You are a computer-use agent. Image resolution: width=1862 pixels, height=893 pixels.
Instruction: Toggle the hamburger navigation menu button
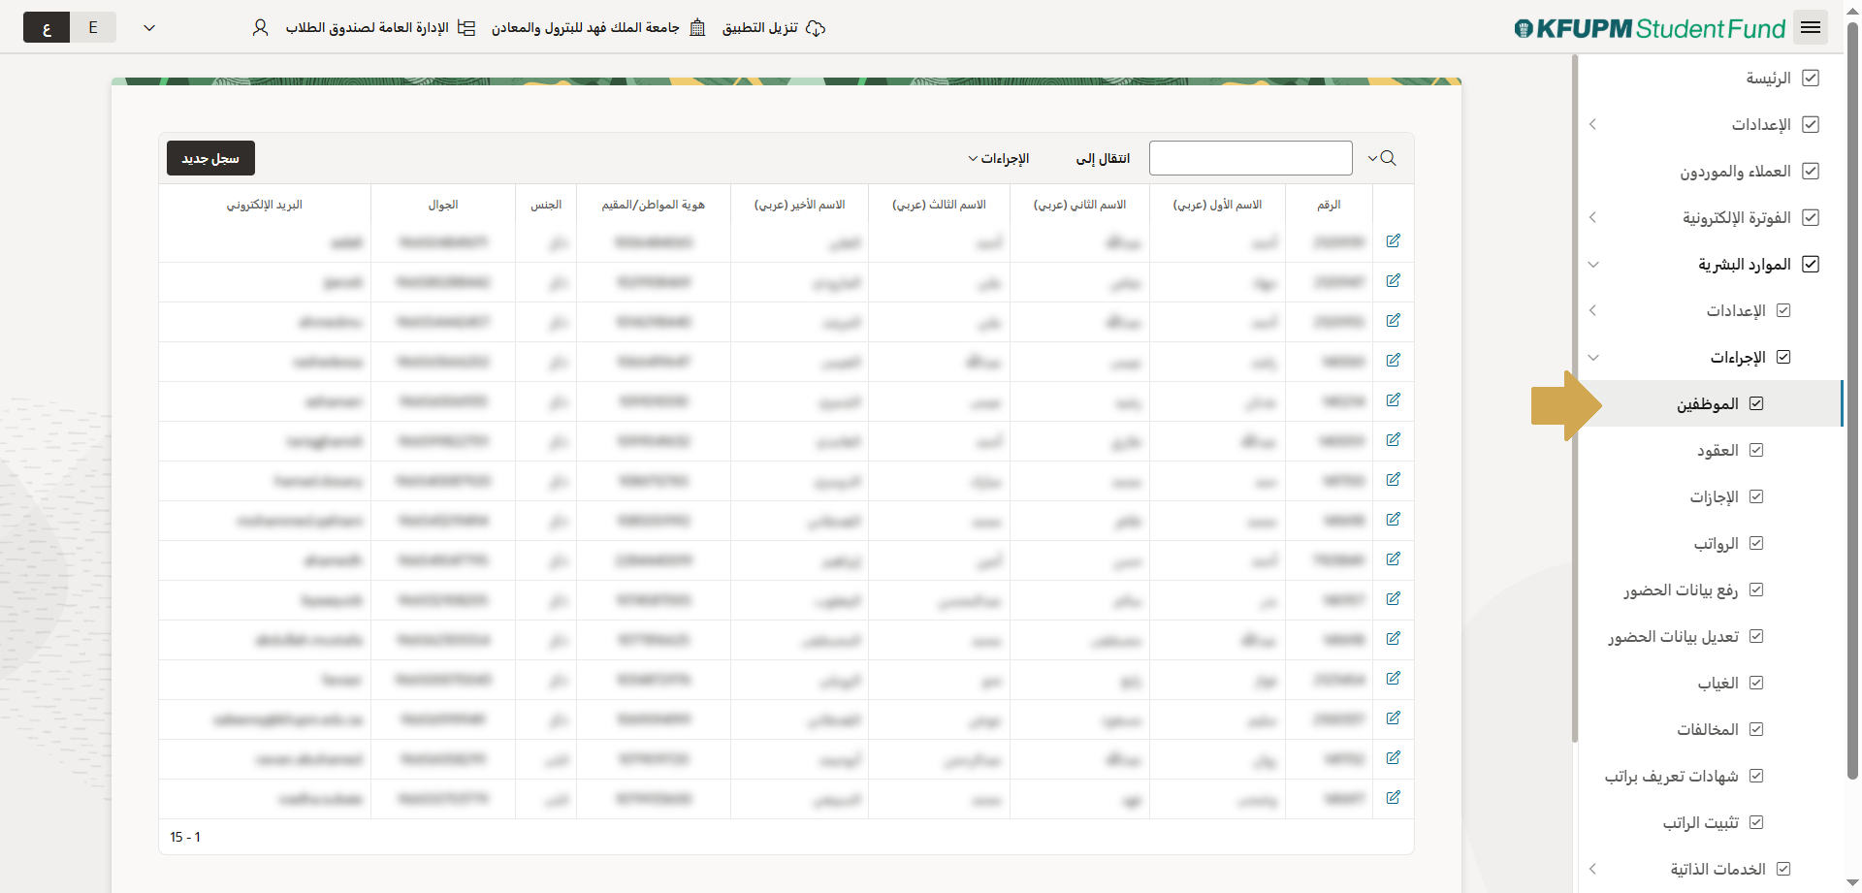[x=1810, y=27]
